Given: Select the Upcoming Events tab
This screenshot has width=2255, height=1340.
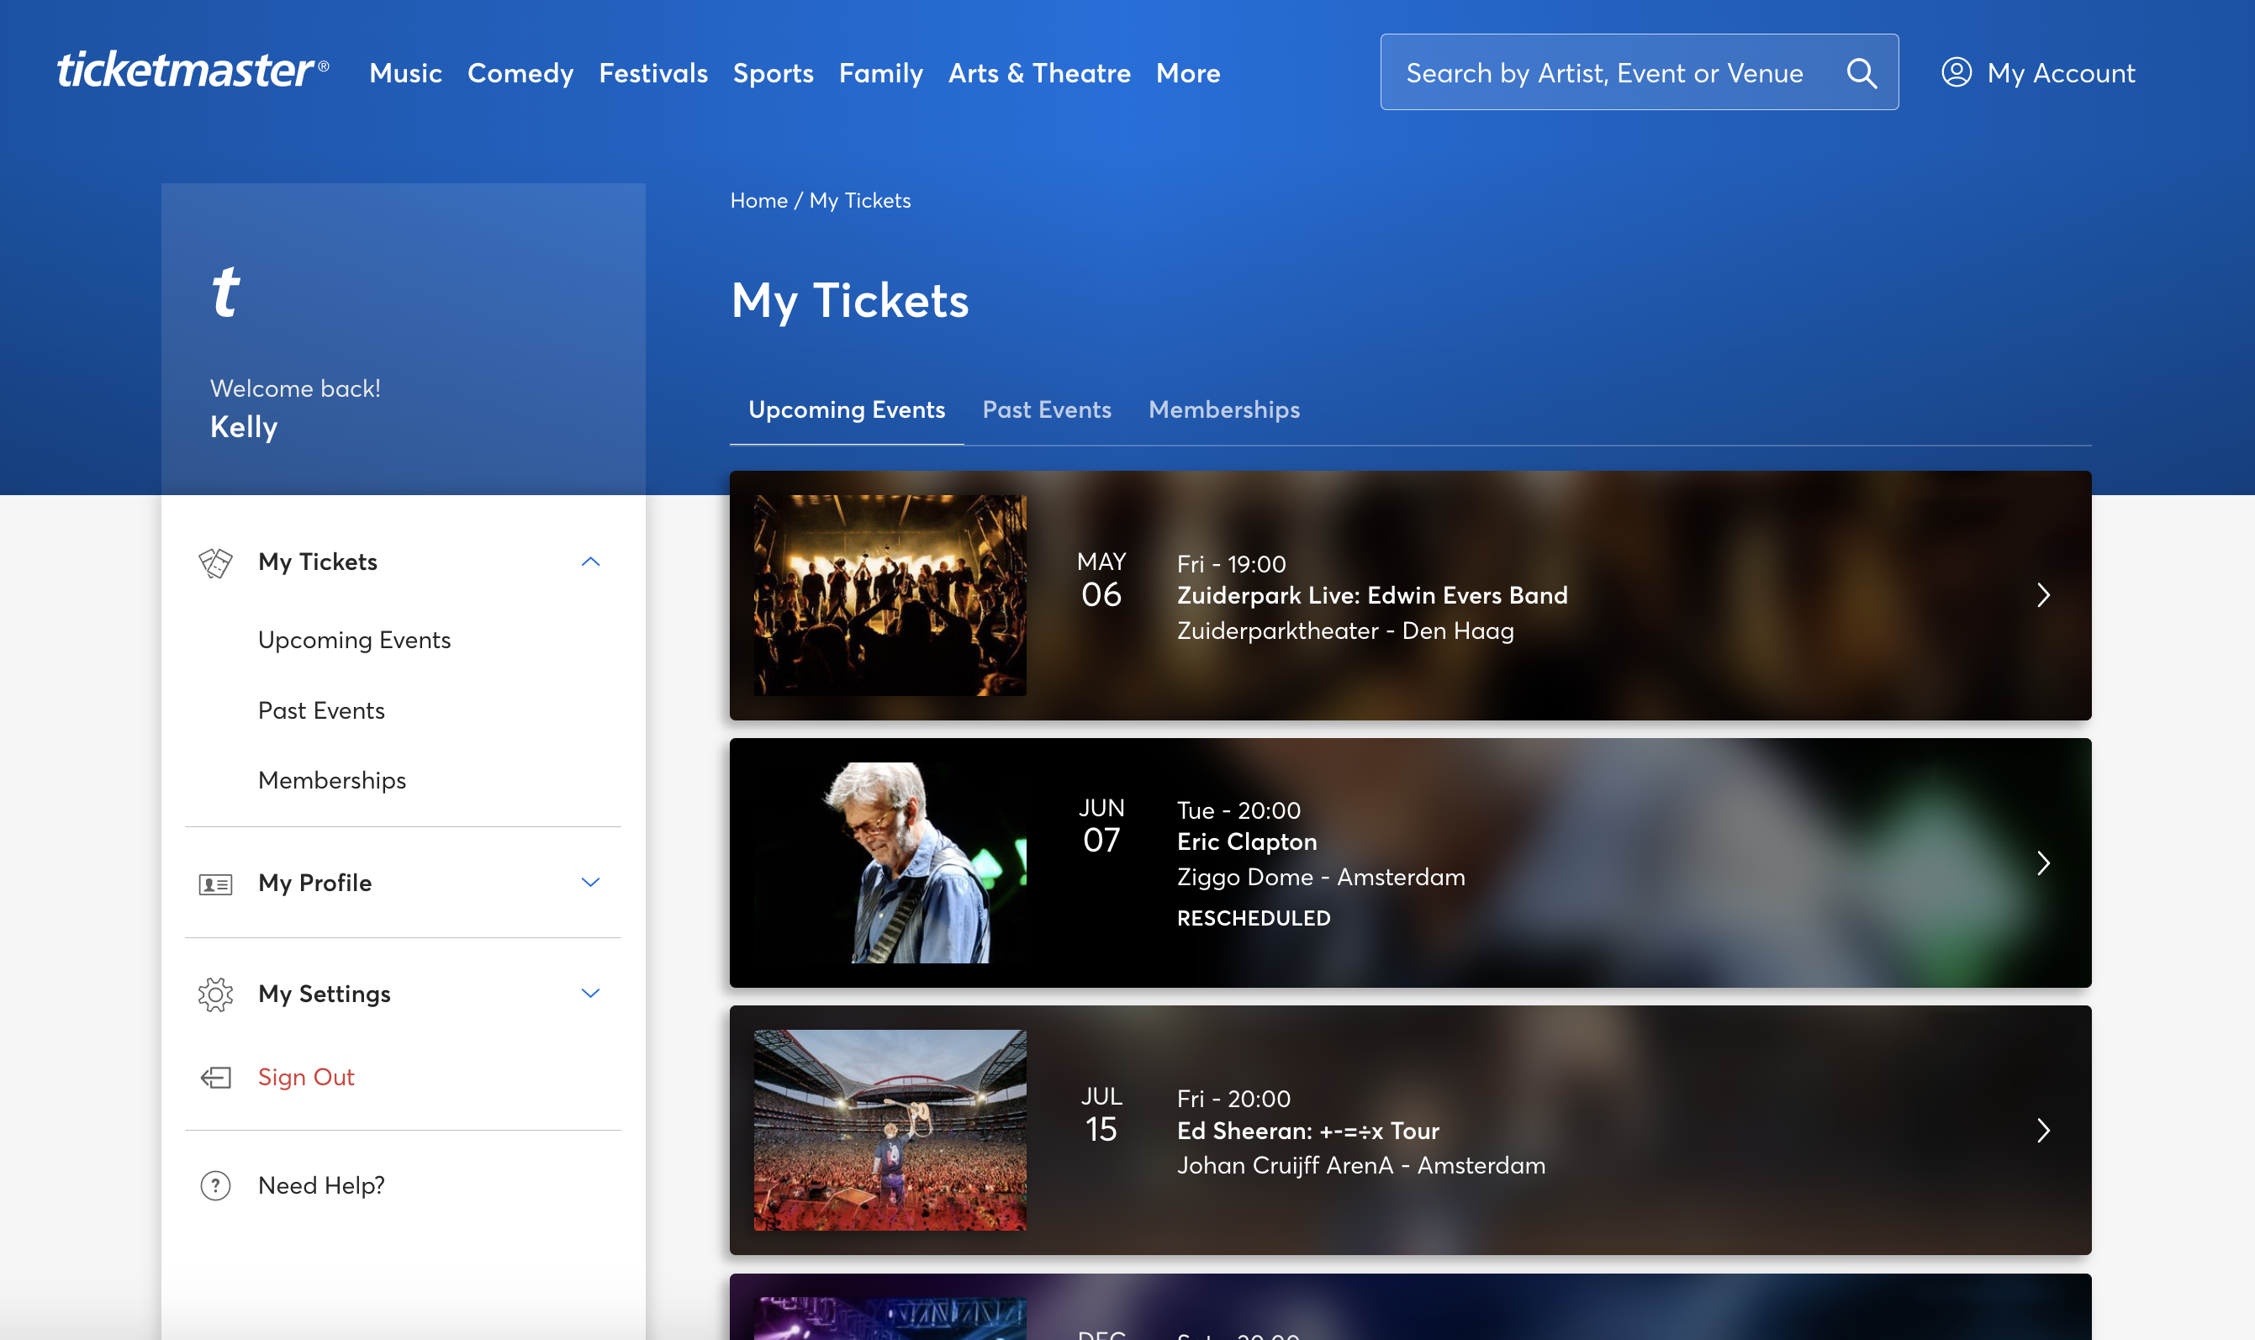Looking at the screenshot, I should pos(846,410).
